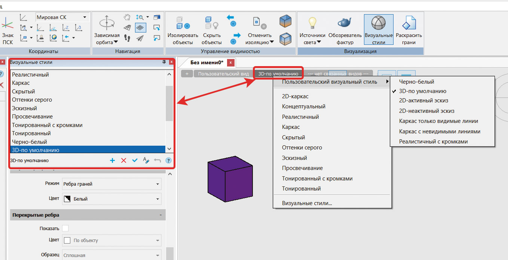Click the zoom magnifier icon in Навигация
The image size is (508, 260).
coord(140,17)
